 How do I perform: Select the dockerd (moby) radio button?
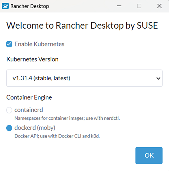click(x=9, y=128)
